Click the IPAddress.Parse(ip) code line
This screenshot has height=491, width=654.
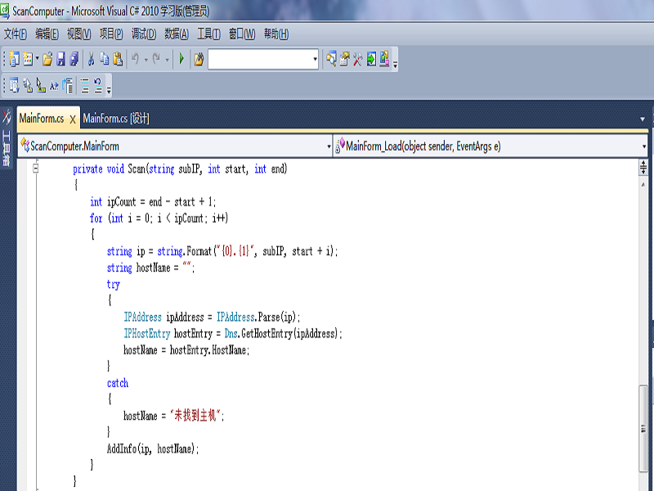point(212,317)
